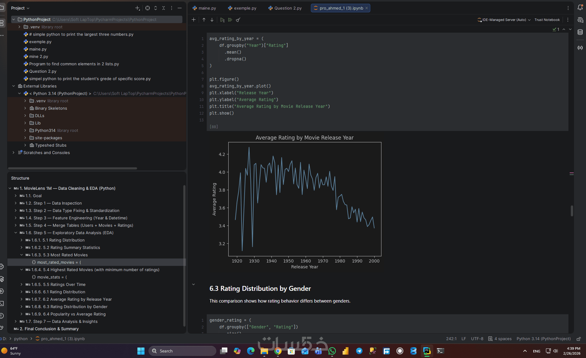Click the Project panel horizontal scrollbar

[73, 168]
